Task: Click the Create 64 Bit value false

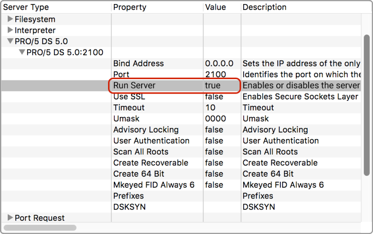Action: click(x=214, y=174)
